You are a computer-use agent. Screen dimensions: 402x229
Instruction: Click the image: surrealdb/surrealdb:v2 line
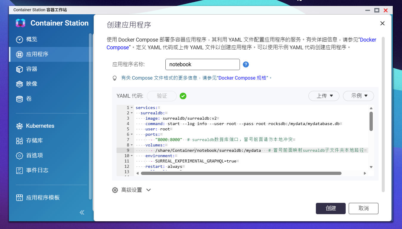(182, 119)
